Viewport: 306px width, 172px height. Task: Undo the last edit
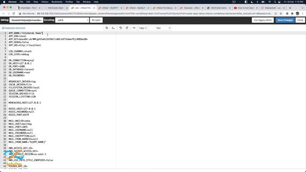click(x=120, y=28)
